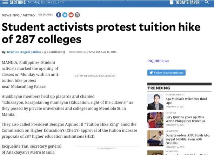Click the Twitter bird in Follow button
Image resolution: width=214 pixels, height=155 pixels.
point(151,73)
